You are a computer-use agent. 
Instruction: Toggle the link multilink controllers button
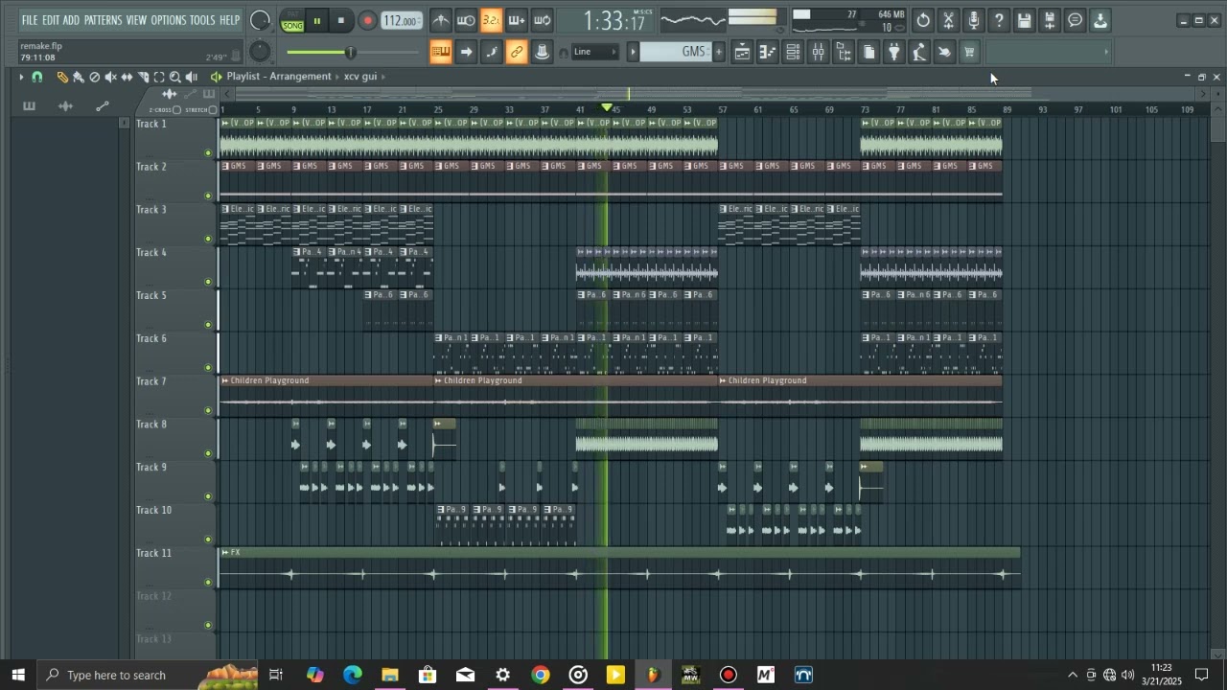(x=517, y=53)
